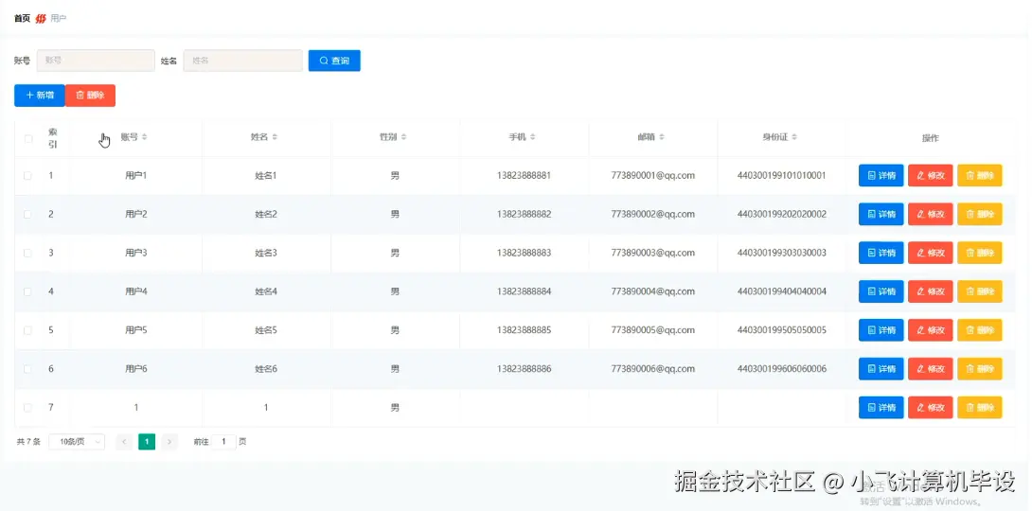Screen dimensions: 1032x511
Task: Remove 用户4 via row 删除 button
Action: click(979, 291)
